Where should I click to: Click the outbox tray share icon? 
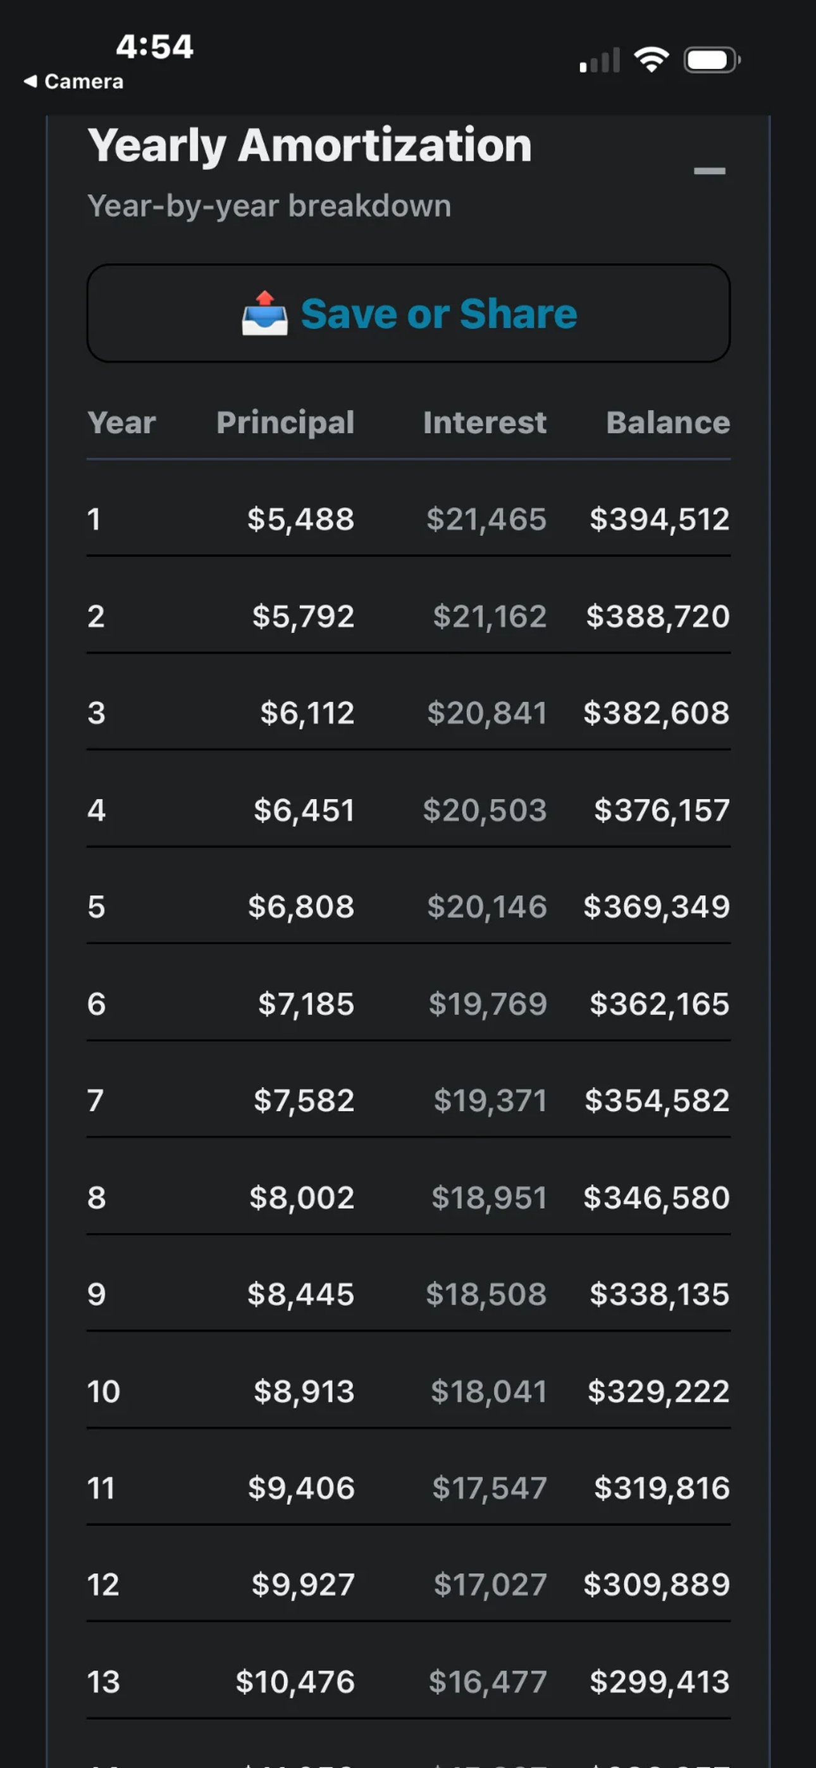[x=264, y=314]
